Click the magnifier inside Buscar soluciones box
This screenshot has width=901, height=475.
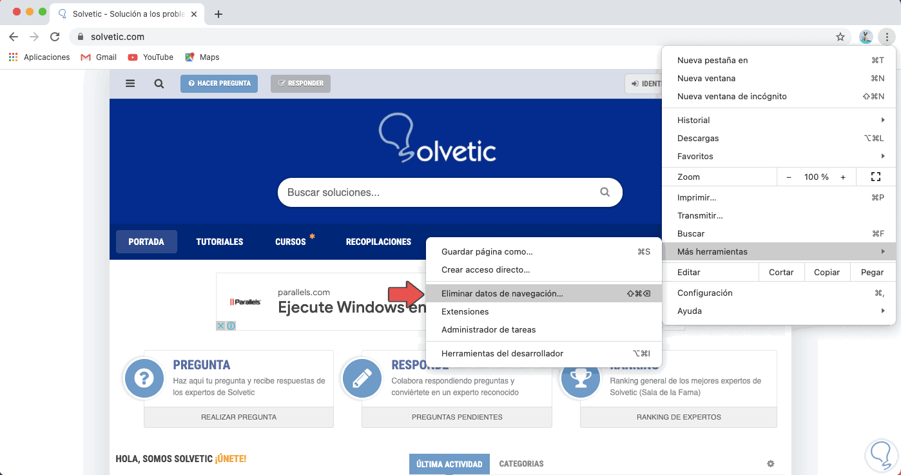(x=605, y=192)
